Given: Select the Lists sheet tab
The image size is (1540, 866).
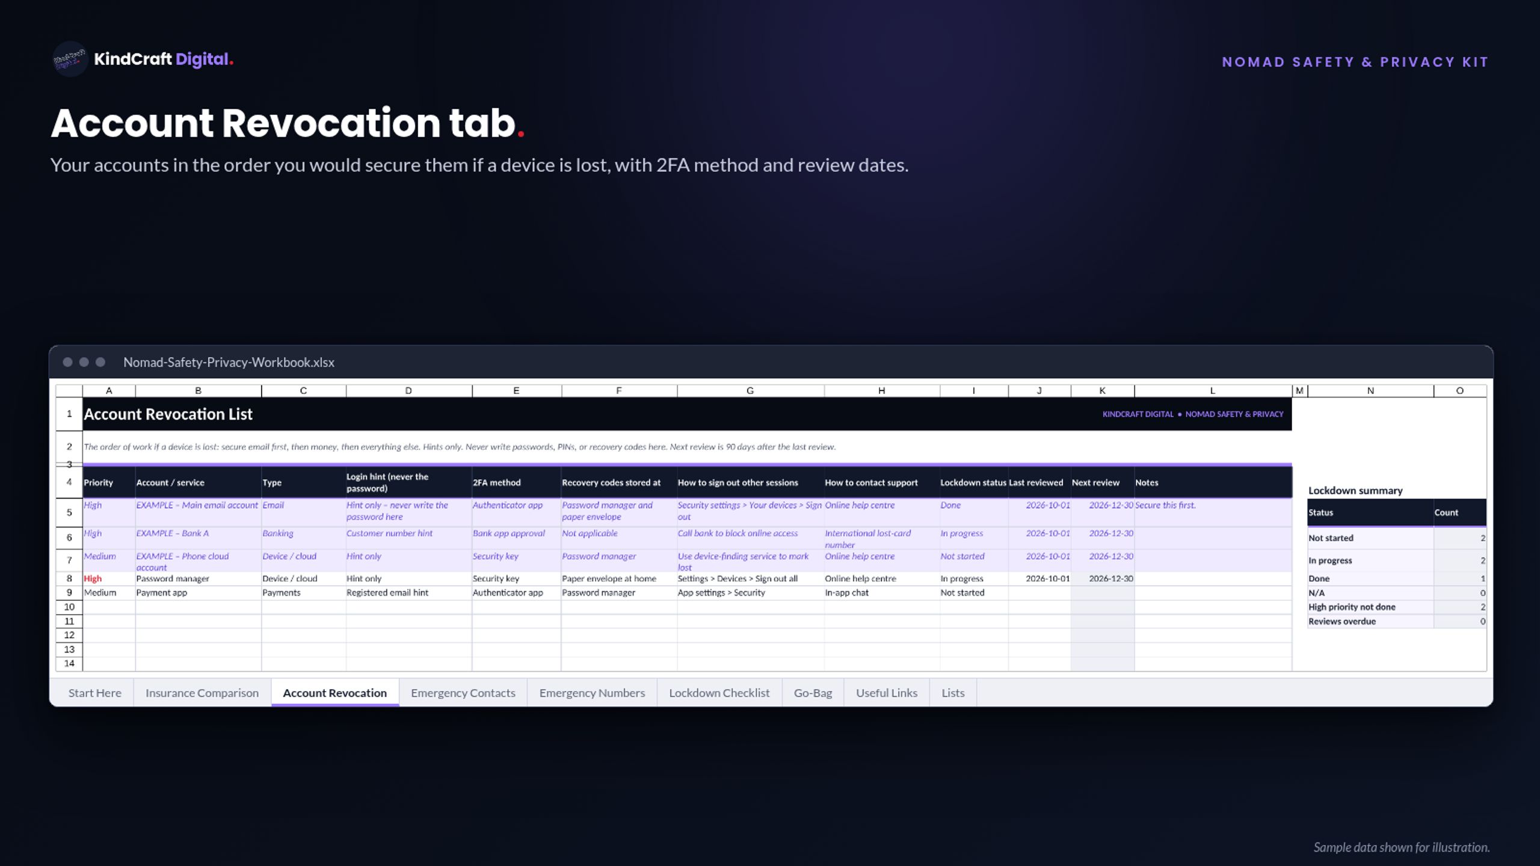Looking at the screenshot, I should click(x=953, y=693).
